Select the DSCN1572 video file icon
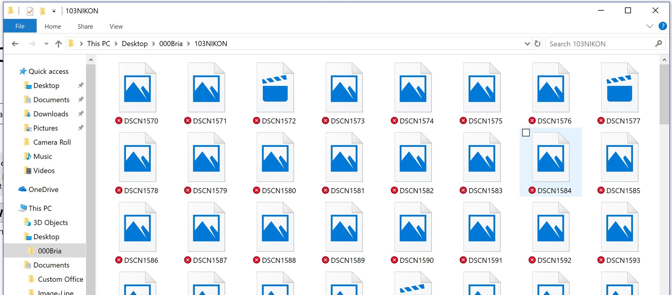Screen dimensions: 672x295 pyautogui.click(x=275, y=87)
